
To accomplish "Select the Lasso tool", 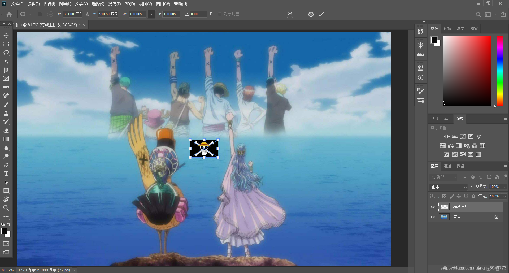I will 6,53.
